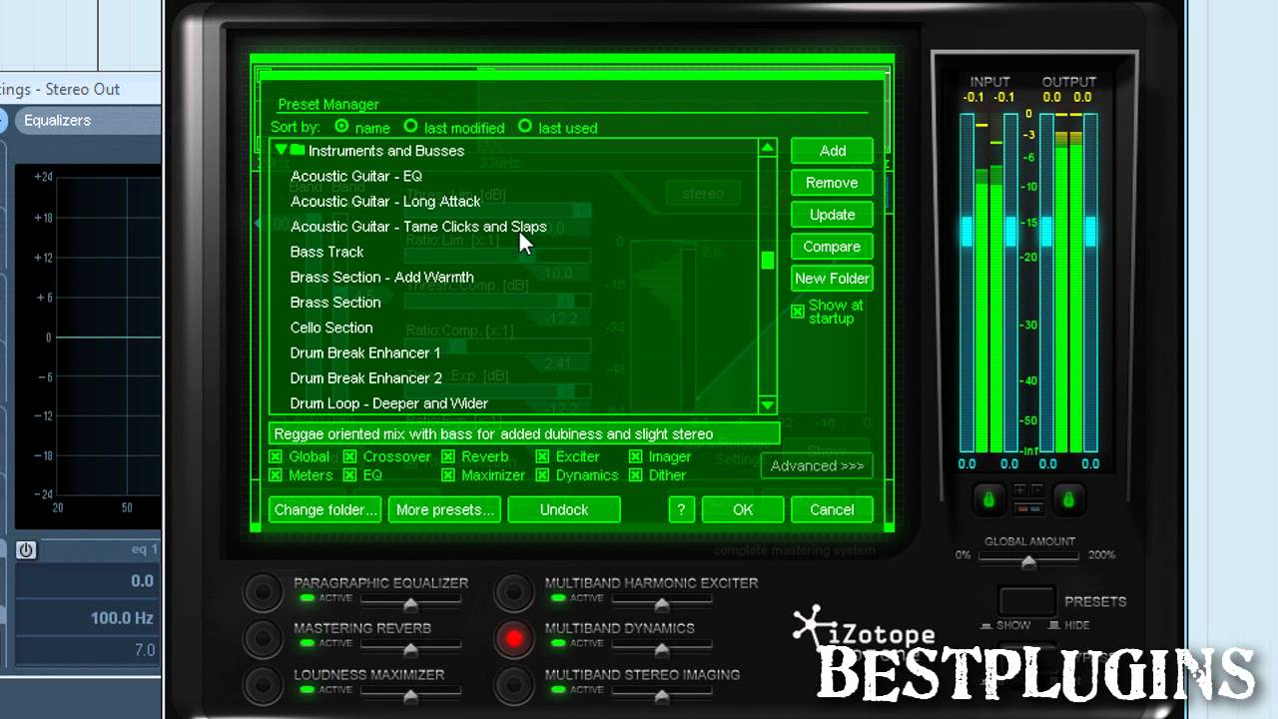Click the preset list scrollbar thumb
This screenshot has width=1278, height=719.
pos(767,261)
